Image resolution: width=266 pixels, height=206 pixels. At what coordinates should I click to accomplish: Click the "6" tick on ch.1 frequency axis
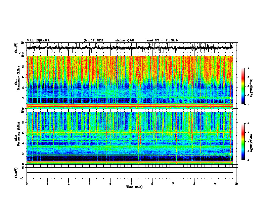click(23, 77)
